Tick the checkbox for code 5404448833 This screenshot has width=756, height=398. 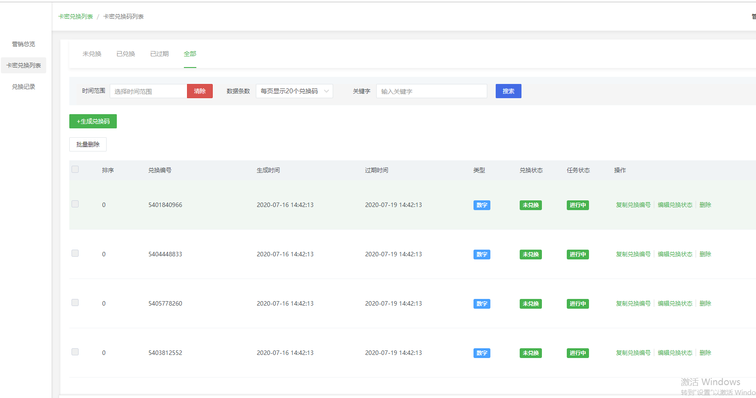pyautogui.click(x=75, y=253)
